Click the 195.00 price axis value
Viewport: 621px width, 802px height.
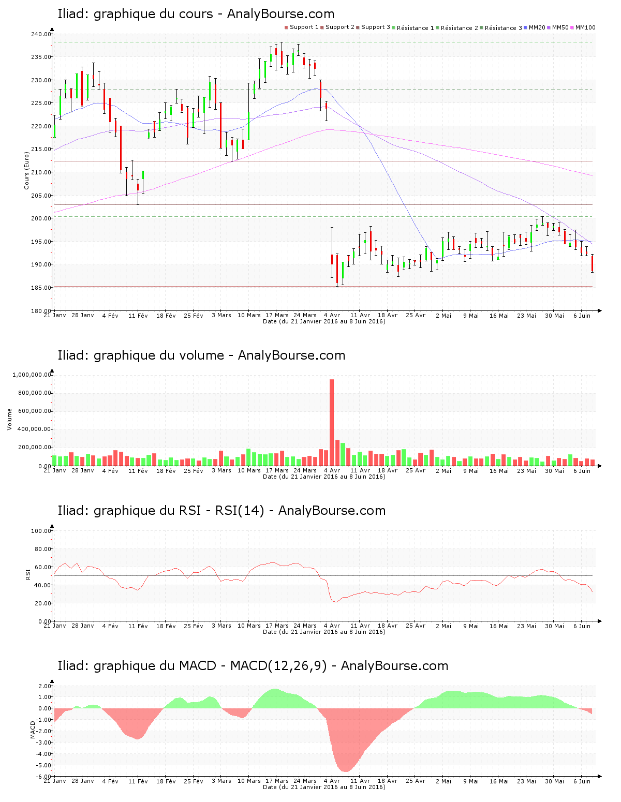coord(41,242)
